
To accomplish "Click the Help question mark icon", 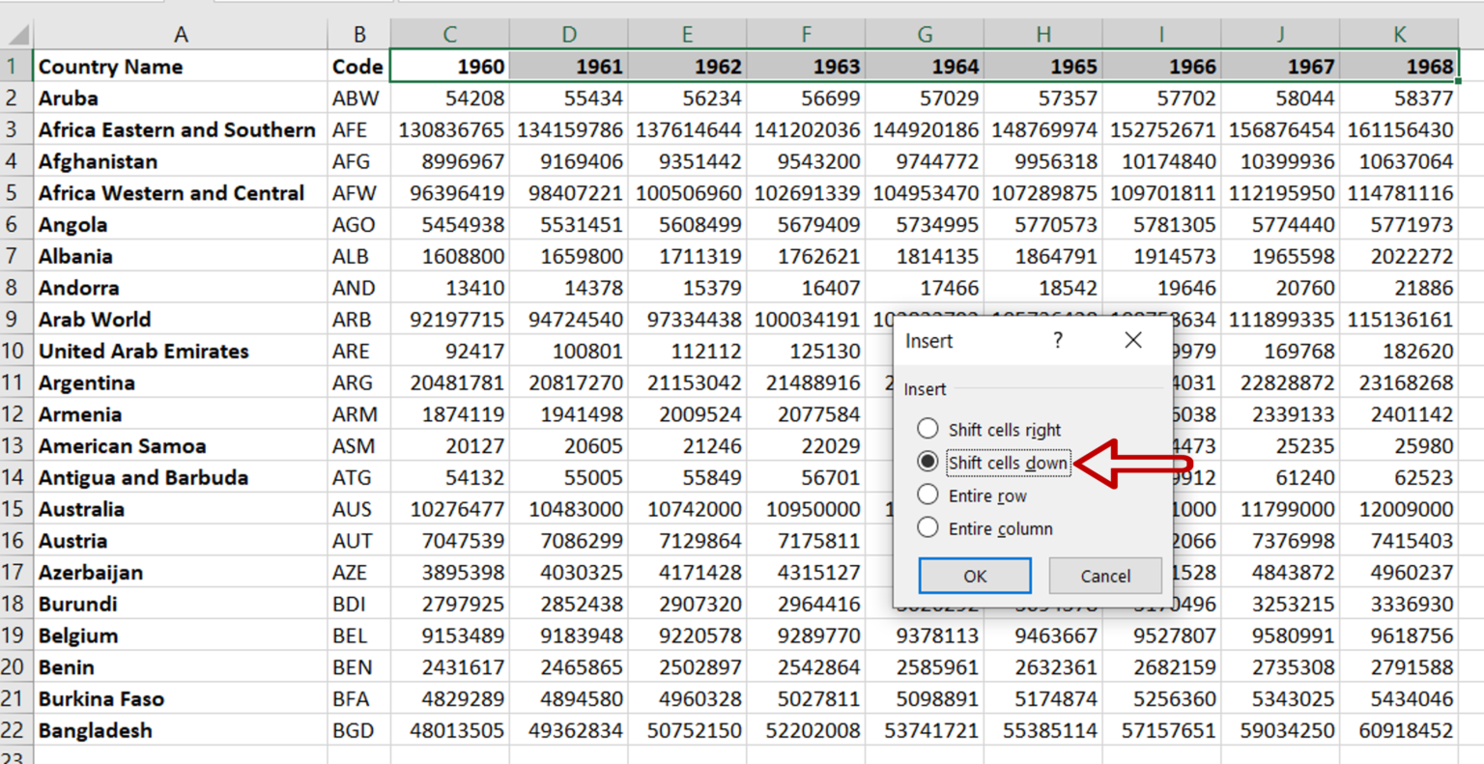I will [1058, 340].
